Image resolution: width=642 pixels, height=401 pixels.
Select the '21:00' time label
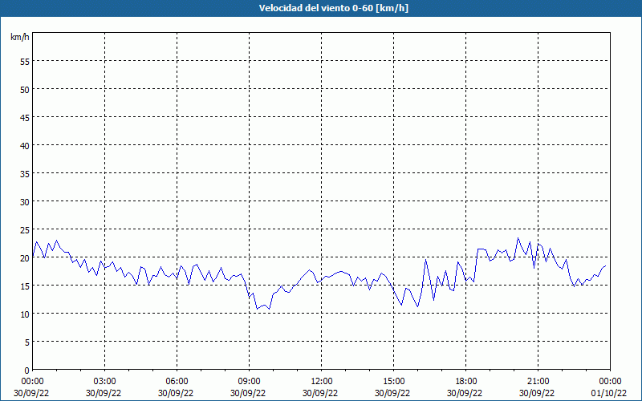[538, 382]
